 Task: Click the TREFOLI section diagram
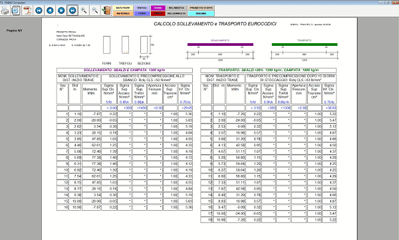[x=125, y=45]
